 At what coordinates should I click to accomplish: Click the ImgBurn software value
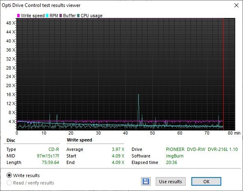pos(175,156)
